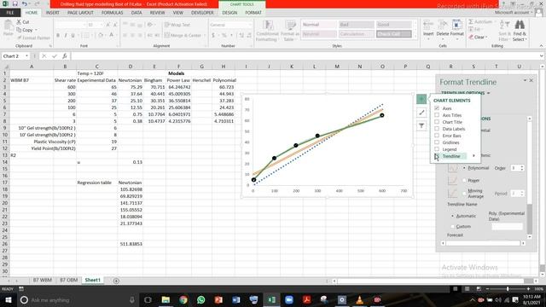Click Wrap Text button
Screen dimensions: 546x307
[177, 25]
